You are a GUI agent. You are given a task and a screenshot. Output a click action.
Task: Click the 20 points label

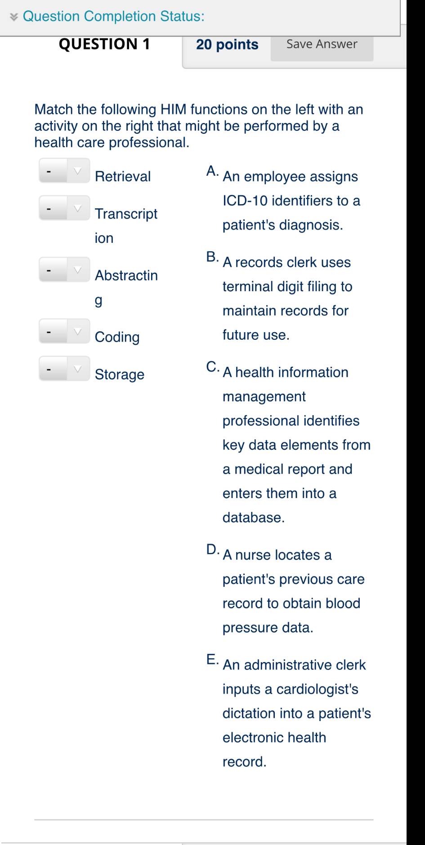click(x=227, y=45)
